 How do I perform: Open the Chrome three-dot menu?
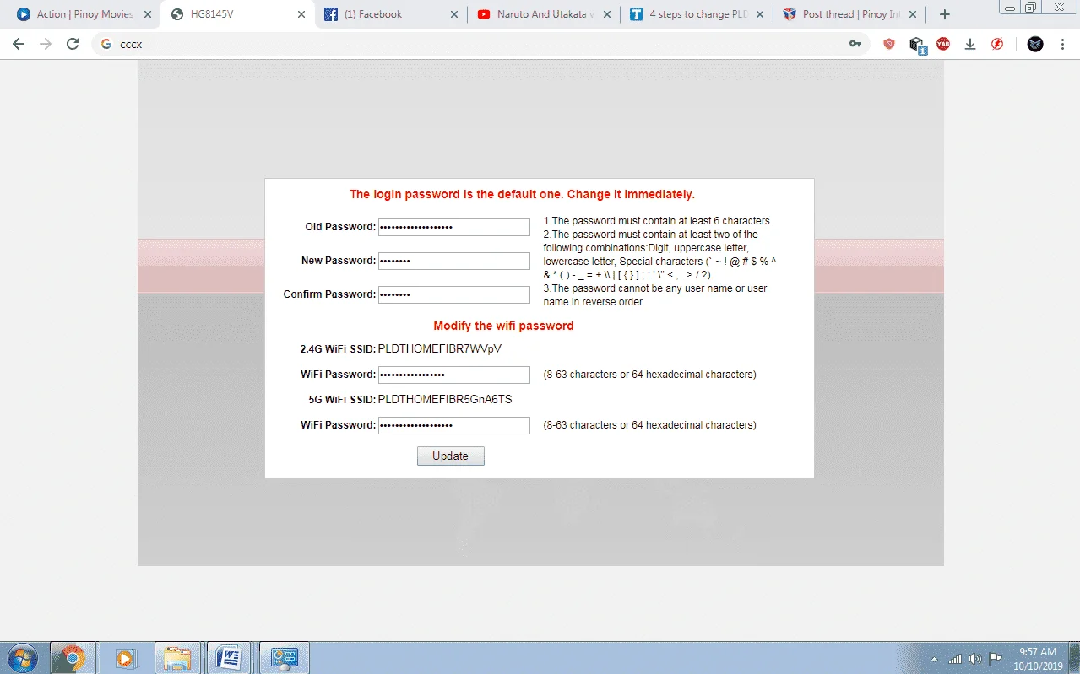point(1062,44)
